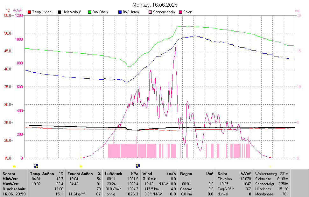
Task: Click the '1200' solar radiation axis value
Action: [19, 15]
